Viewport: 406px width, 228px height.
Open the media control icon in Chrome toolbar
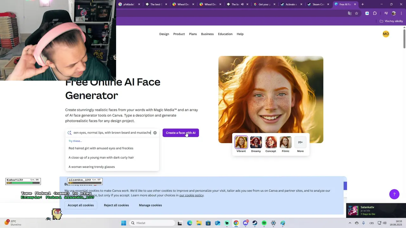pyautogui.click(x=386, y=13)
